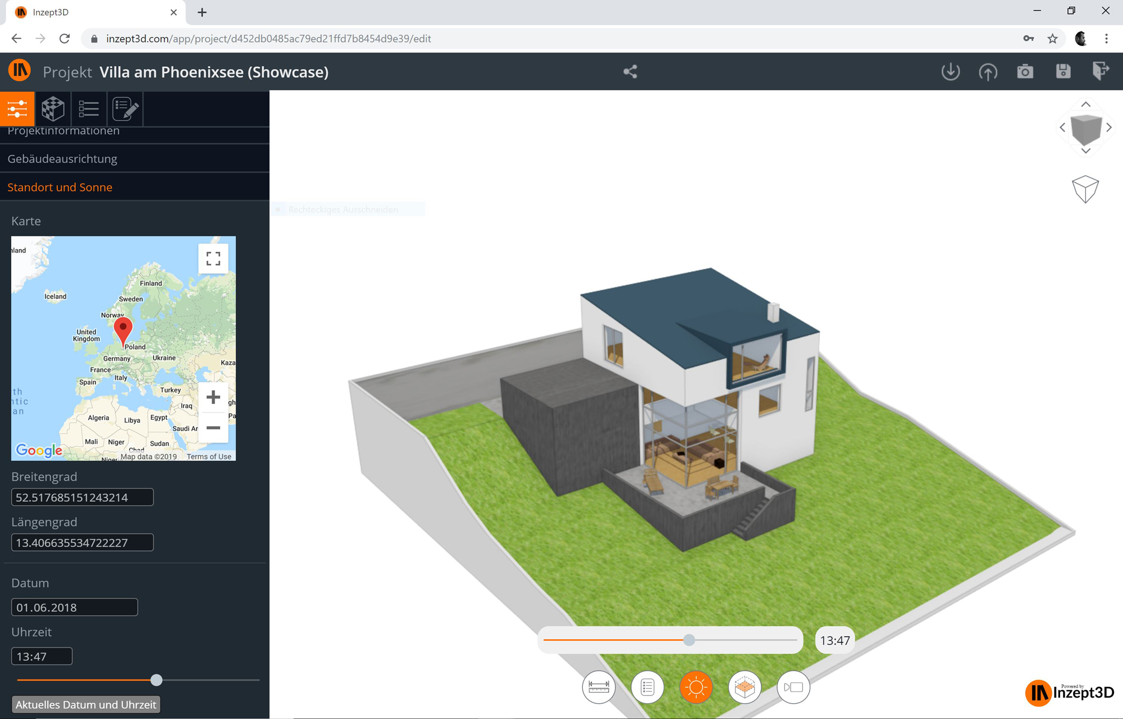Image resolution: width=1123 pixels, height=719 pixels.
Task: Toggle the sun simulation button
Action: point(696,686)
